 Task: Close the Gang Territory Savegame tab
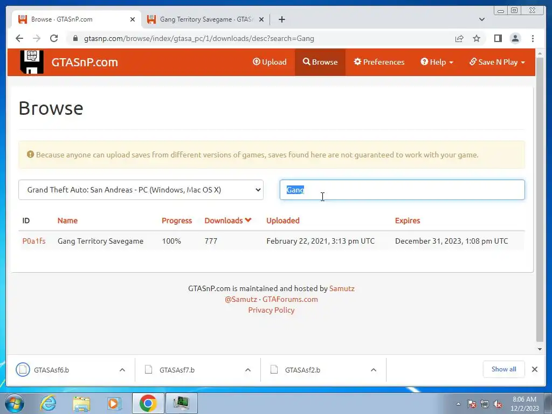point(261,19)
